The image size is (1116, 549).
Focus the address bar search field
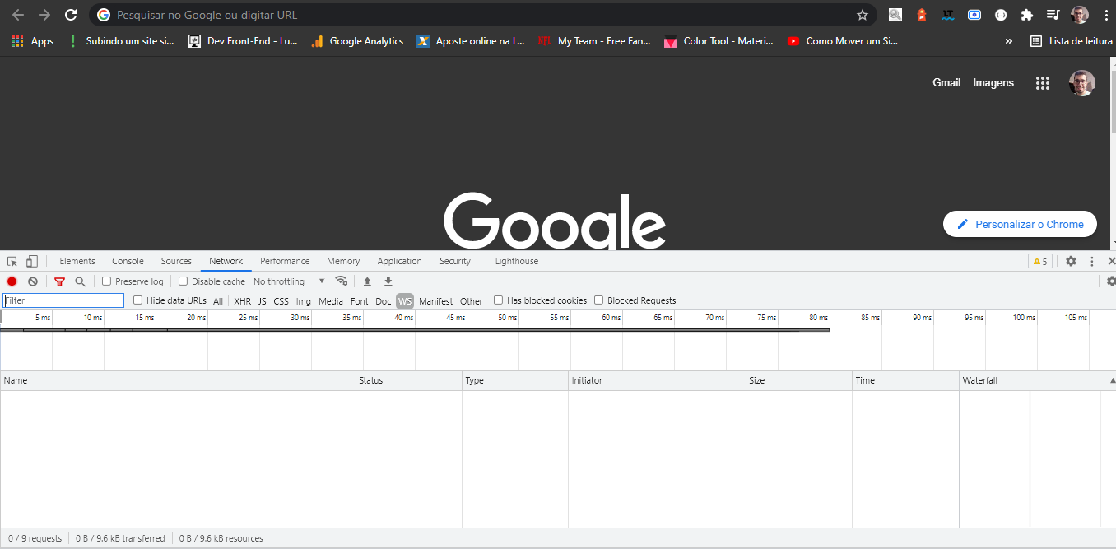[484, 15]
